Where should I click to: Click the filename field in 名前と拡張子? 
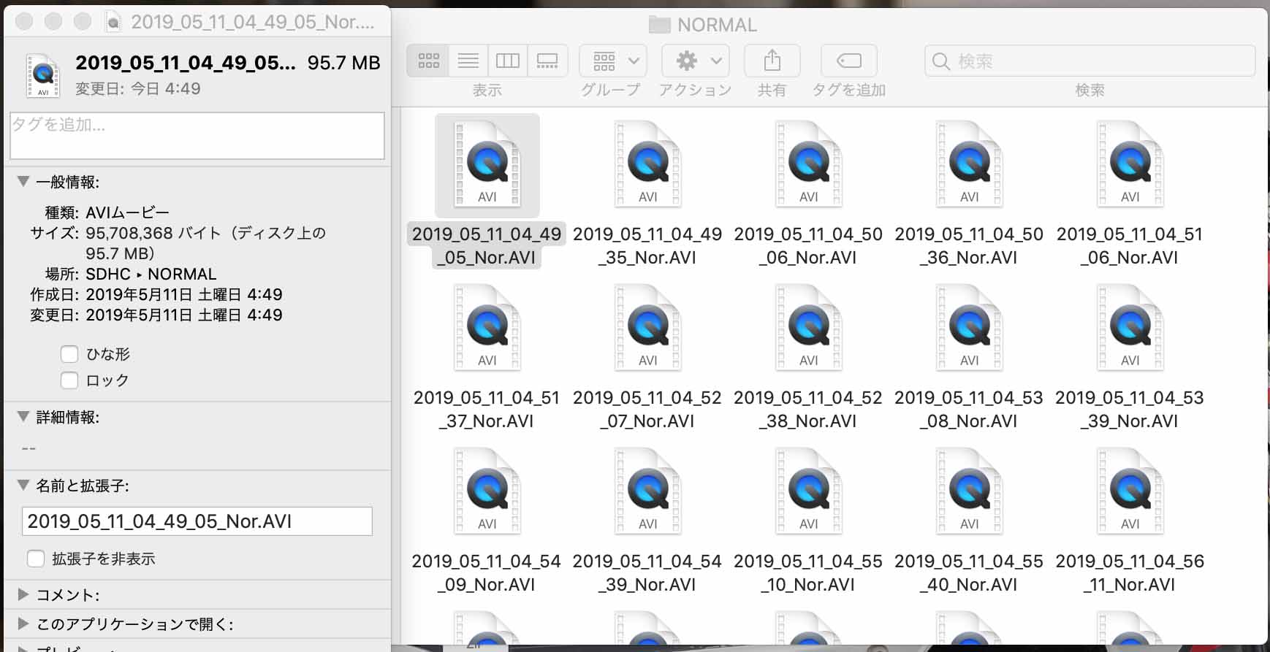coord(197,521)
